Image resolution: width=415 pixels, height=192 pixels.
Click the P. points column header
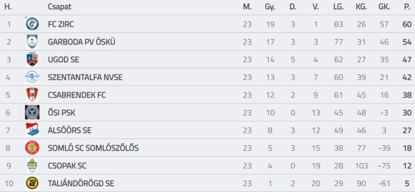coord(407,7)
